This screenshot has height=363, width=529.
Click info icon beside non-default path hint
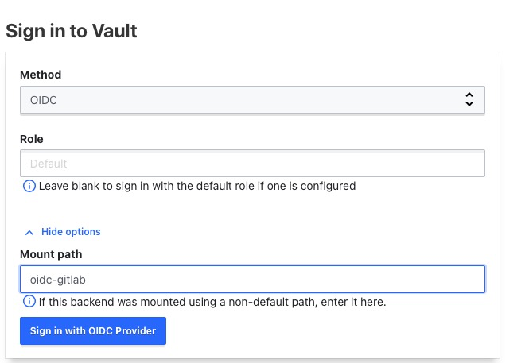click(x=29, y=301)
